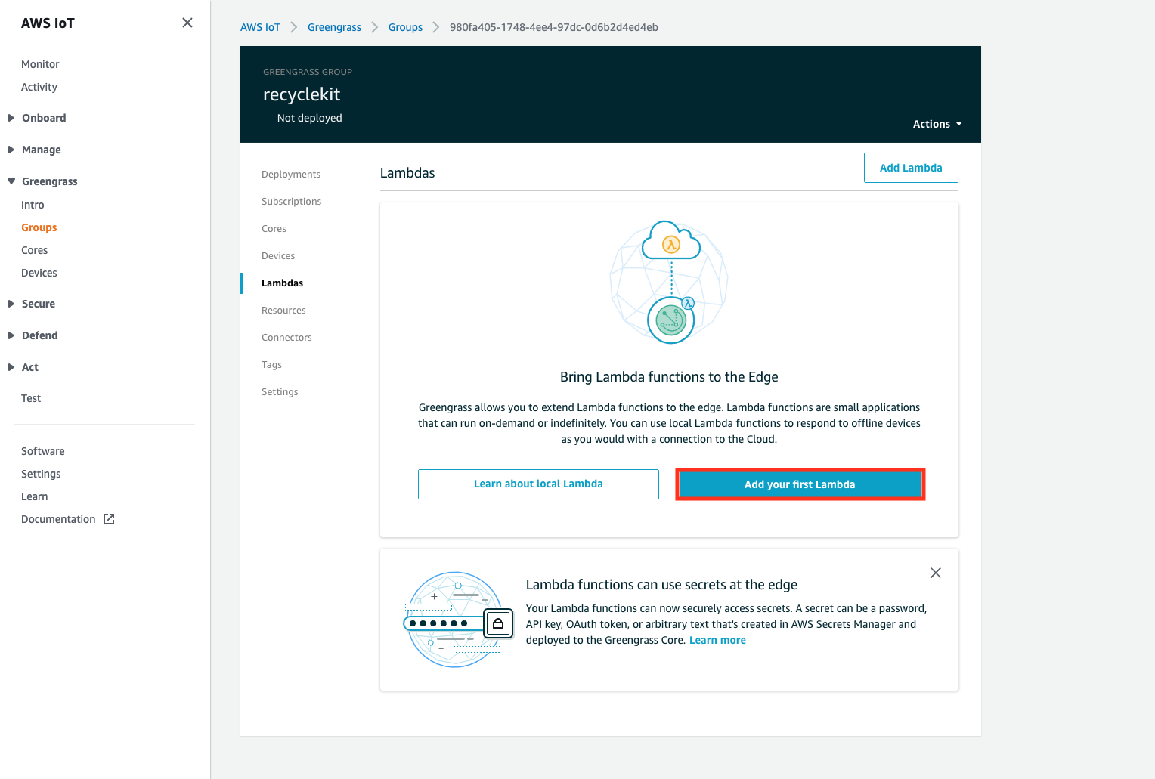The width and height of the screenshot is (1155, 779).
Task: Open Monitor in sidebar
Action: (x=40, y=64)
